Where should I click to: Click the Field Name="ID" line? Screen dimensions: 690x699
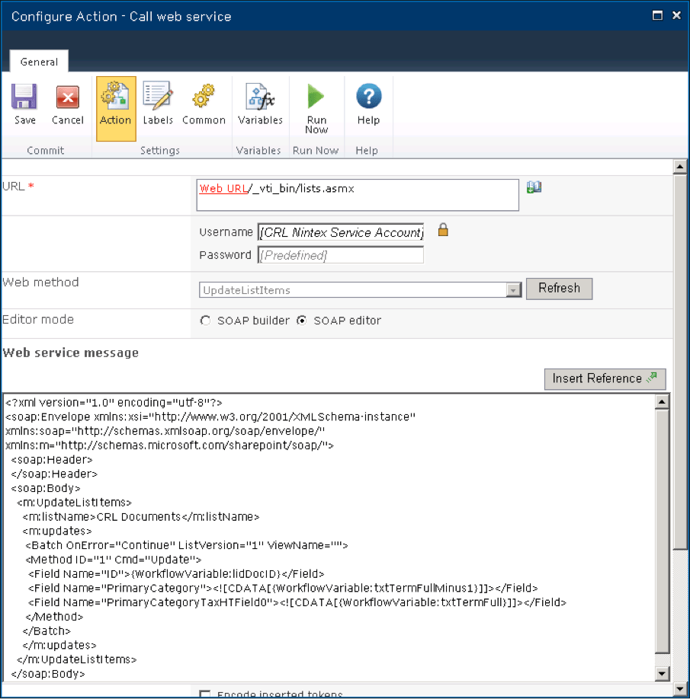click(176, 573)
